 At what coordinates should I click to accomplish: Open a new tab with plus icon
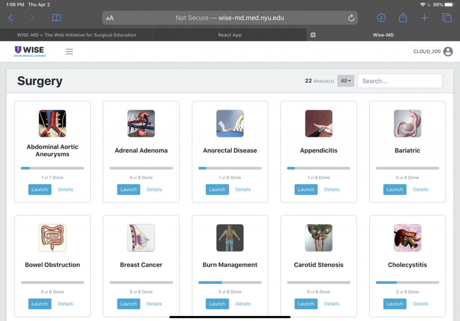(x=425, y=18)
